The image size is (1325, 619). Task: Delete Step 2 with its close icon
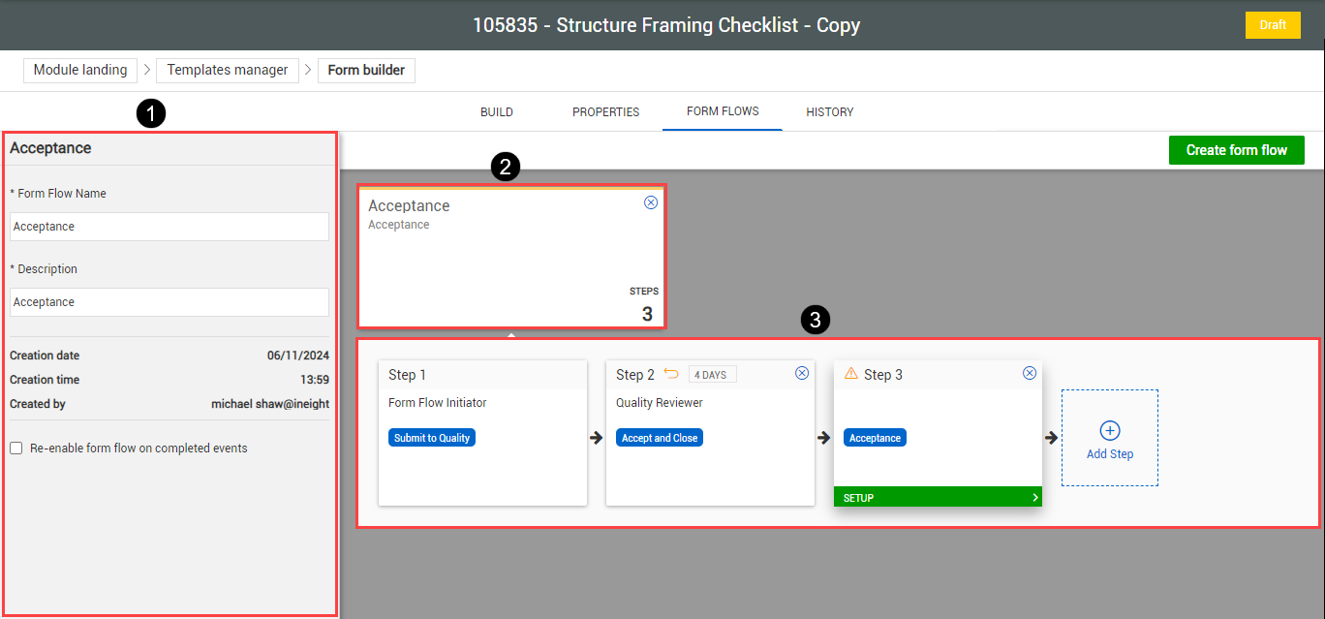(802, 373)
